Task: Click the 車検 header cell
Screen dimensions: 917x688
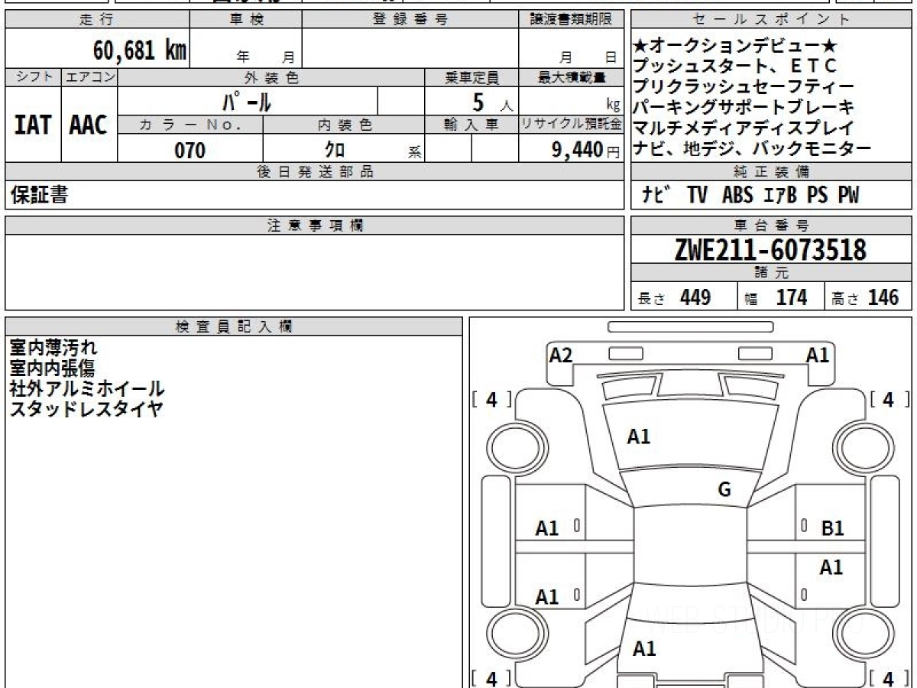Action: 246,20
